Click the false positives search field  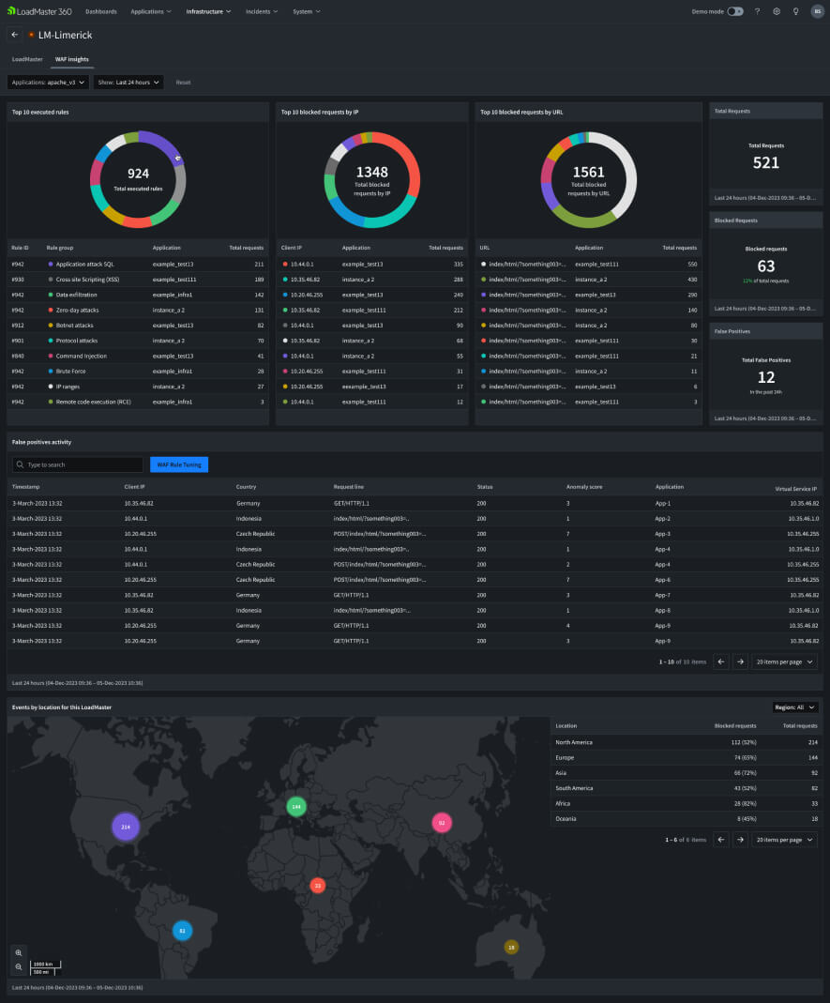[78, 464]
